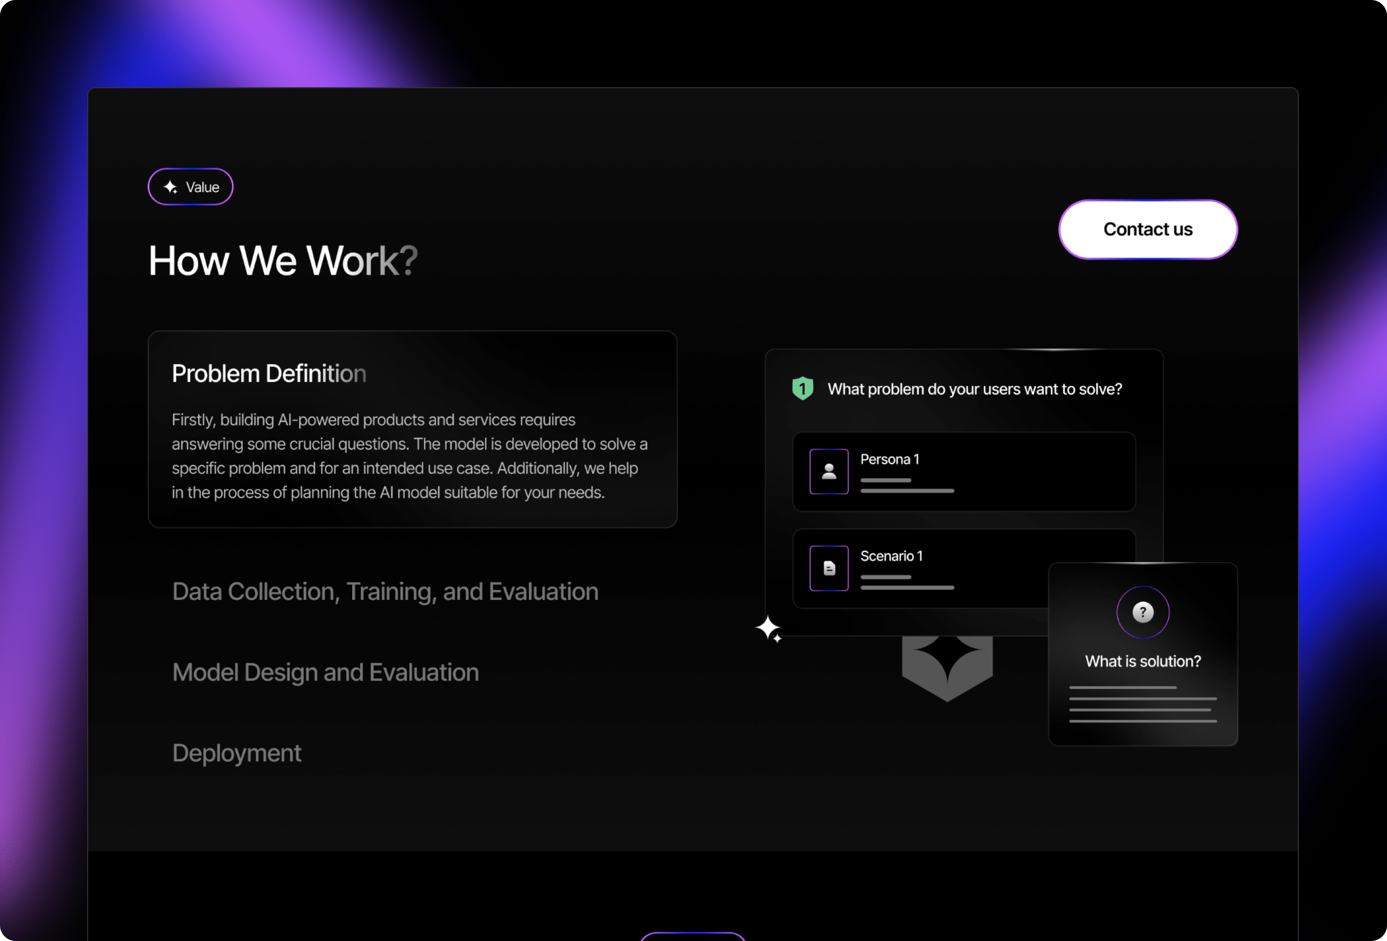Select the Problem Definition heading

pyautogui.click(x=269, y=373)
